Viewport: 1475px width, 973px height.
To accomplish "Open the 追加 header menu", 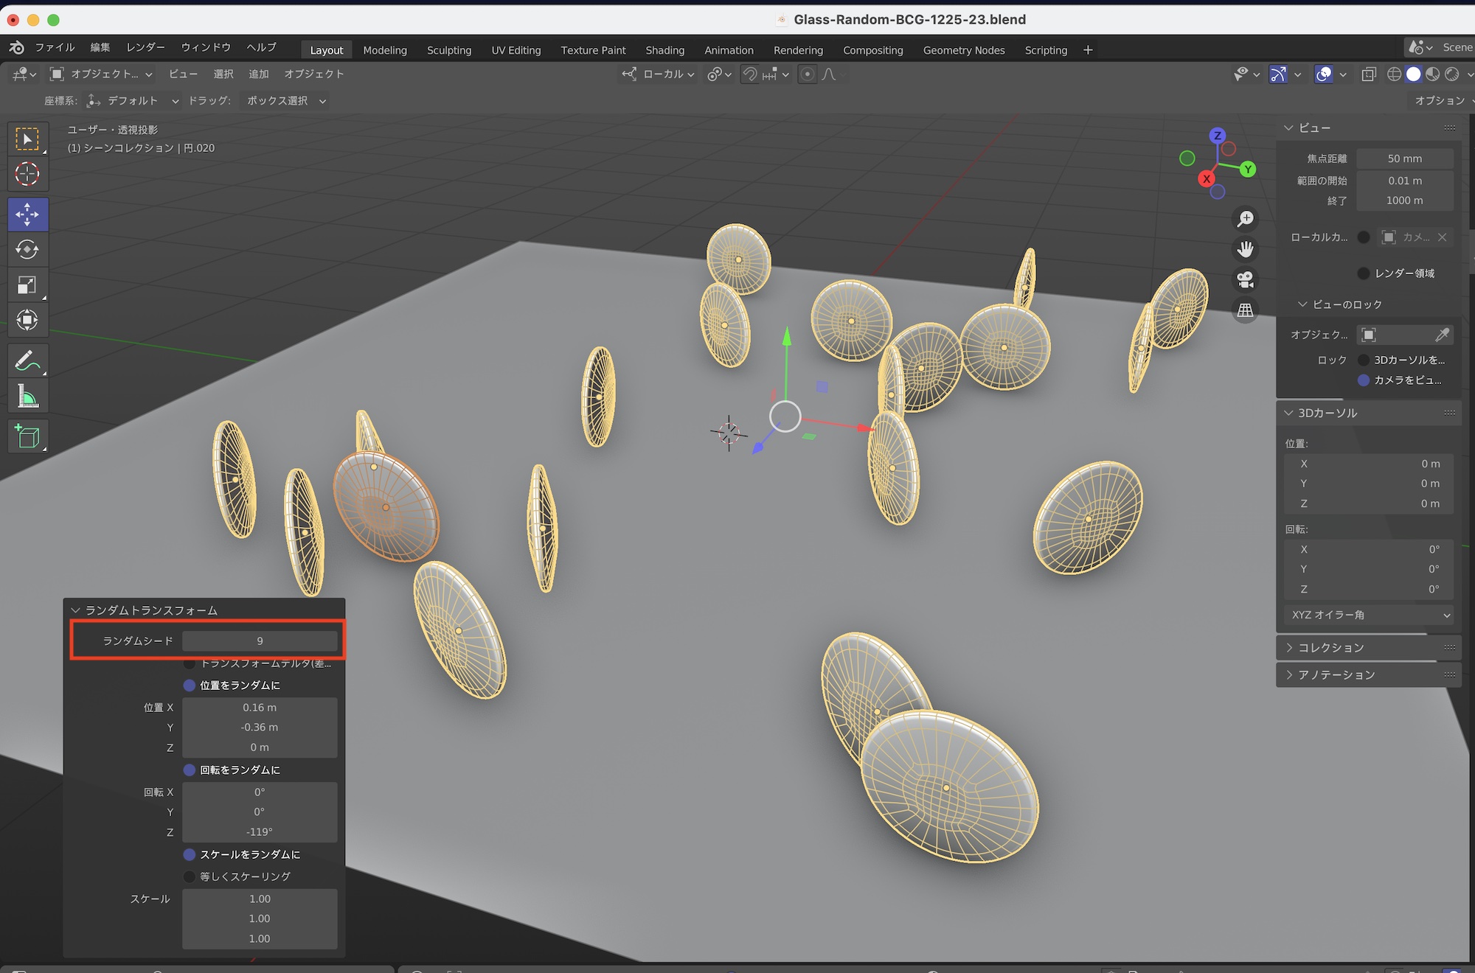I will [x=258, y=74].
